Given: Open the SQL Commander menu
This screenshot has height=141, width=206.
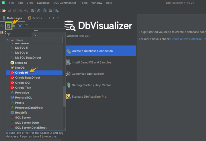Looking at the screenshot, I should click(x=65, y=3).
